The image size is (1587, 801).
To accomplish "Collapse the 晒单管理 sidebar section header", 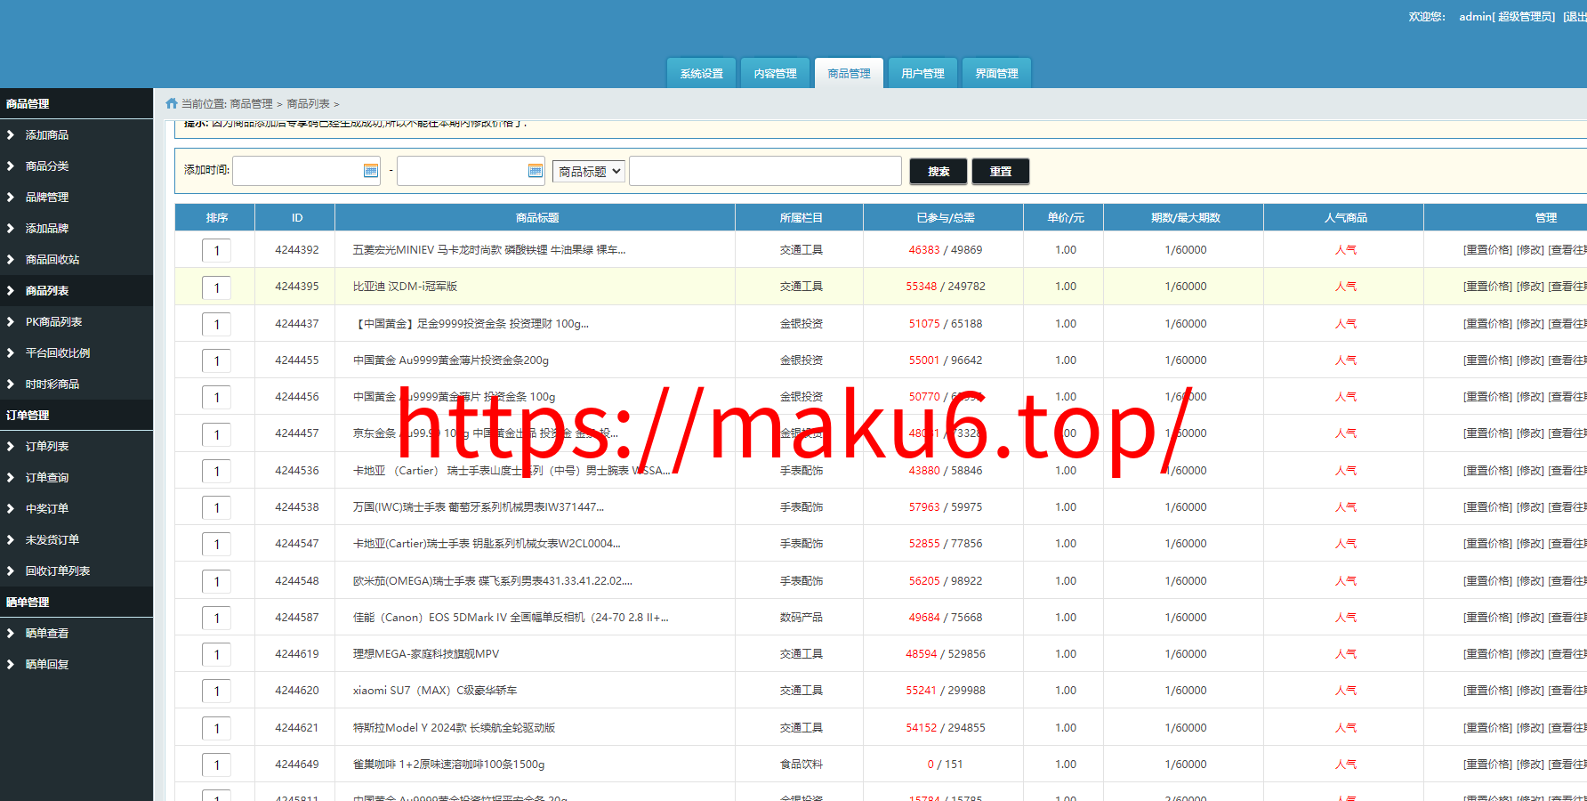I will pyautogui.click(x=77, y=603).
